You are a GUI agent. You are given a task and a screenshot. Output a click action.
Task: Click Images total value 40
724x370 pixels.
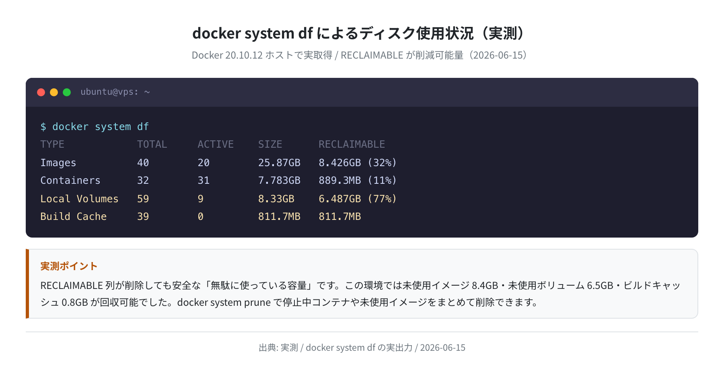143,163
